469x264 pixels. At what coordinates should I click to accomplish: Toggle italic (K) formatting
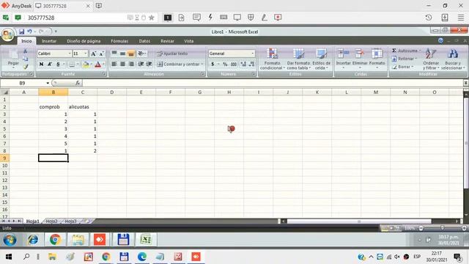click(50, 64)
